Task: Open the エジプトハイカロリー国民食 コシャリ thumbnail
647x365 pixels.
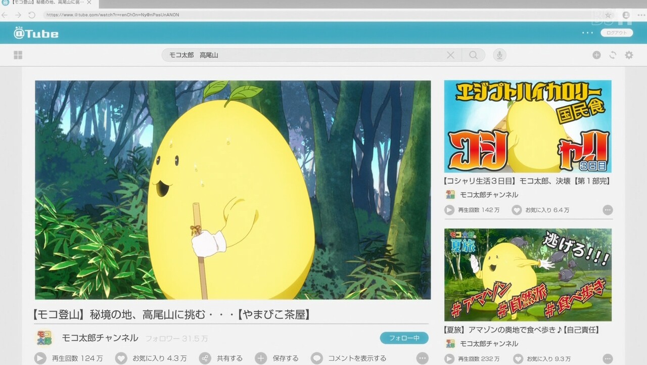Action: 528,126
